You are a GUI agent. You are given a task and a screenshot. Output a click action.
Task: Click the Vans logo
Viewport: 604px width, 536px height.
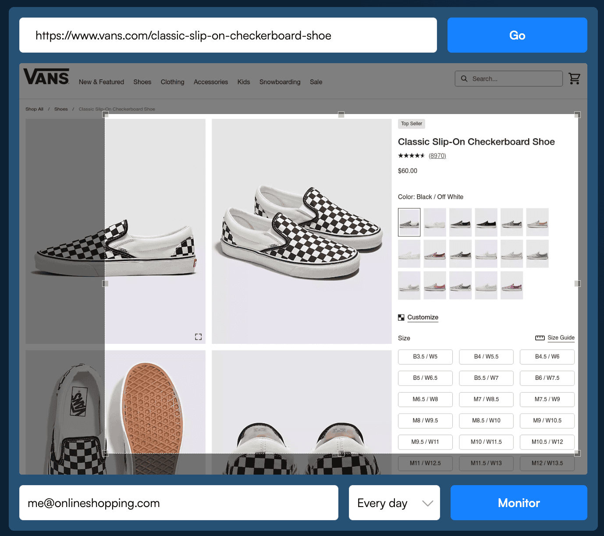[x=46, y=76]
